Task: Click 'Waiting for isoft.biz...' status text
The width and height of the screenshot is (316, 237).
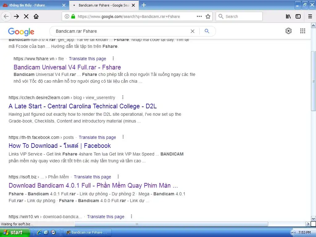Action: pos(17,224)
